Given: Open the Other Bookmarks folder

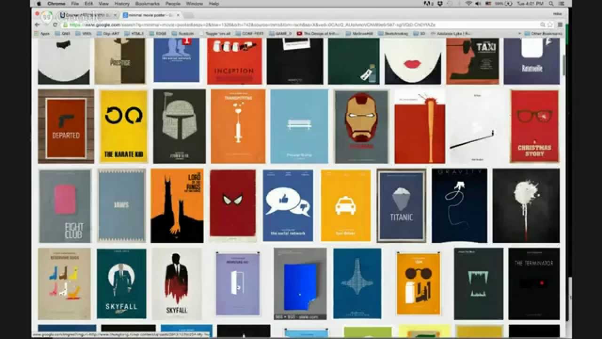Looking at the screenshot, I should 543,33.
